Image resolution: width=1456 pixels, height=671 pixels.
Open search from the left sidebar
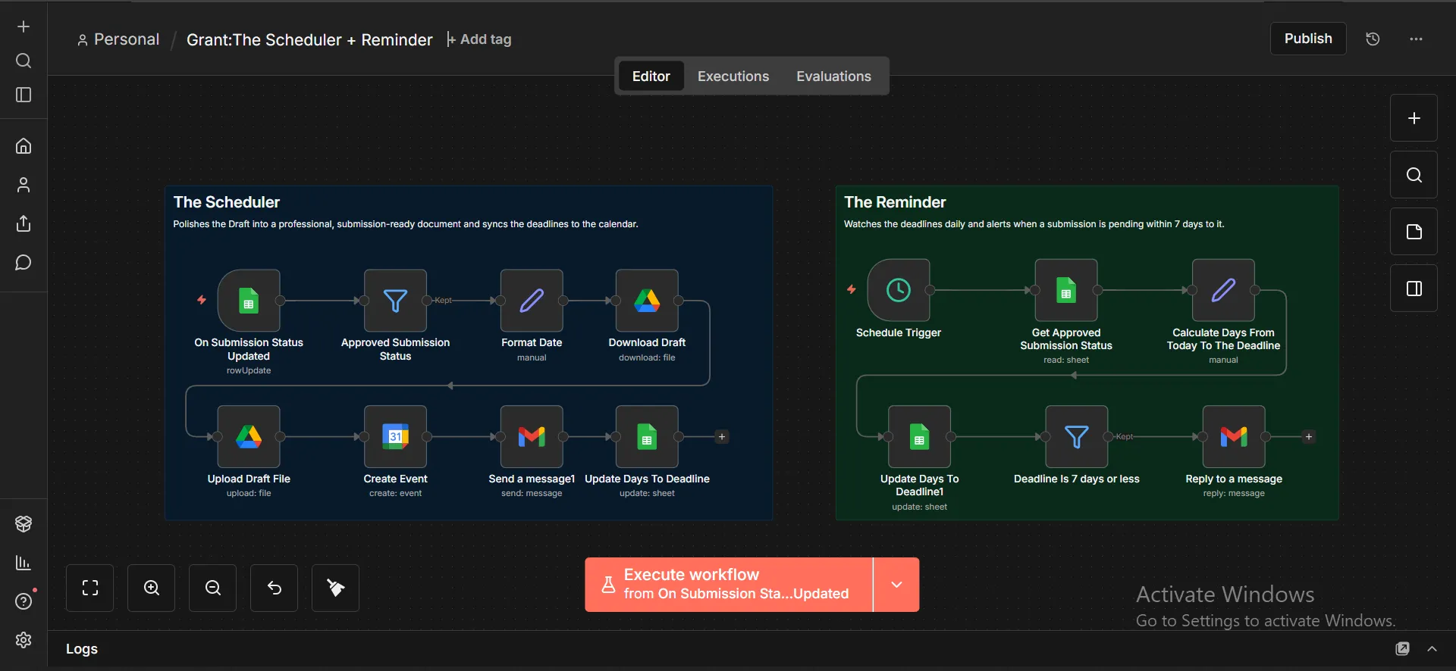(24, 61)
